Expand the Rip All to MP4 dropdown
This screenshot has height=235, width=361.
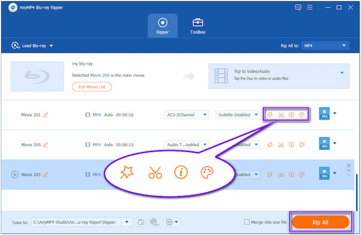tap(325, 46)
